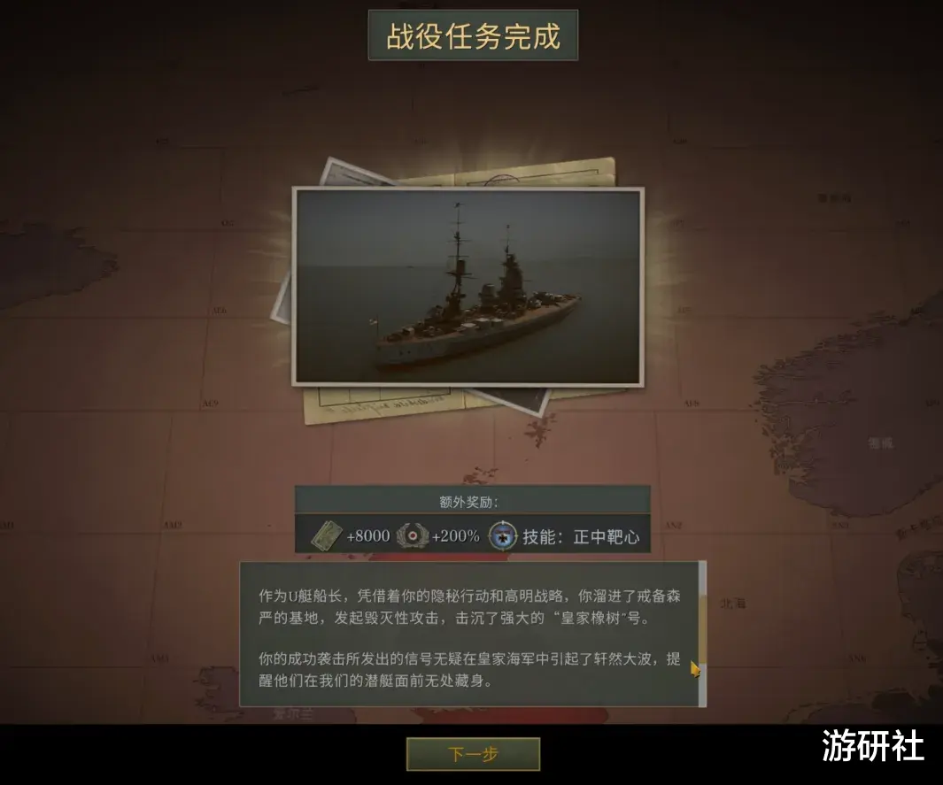Click the wreath reputation badge icon
Viewport: 943px width, 785px height.
click(413, 535)
